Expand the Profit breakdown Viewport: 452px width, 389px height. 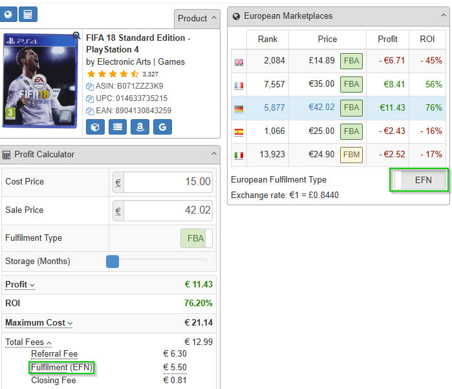[x=20, y=285]
